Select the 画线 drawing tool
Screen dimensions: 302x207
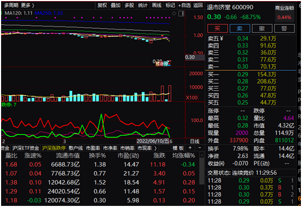point(156,5)
